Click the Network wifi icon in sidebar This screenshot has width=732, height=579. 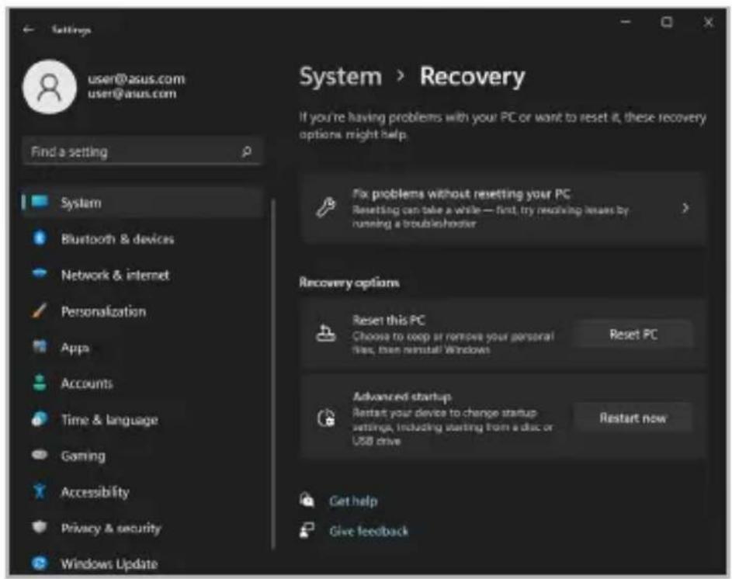coord(40,274)
